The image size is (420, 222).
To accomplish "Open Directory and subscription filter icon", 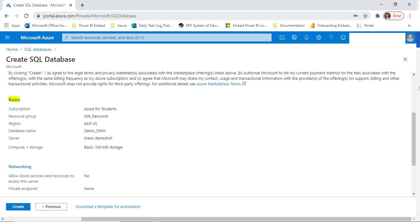I will (294, 37).
